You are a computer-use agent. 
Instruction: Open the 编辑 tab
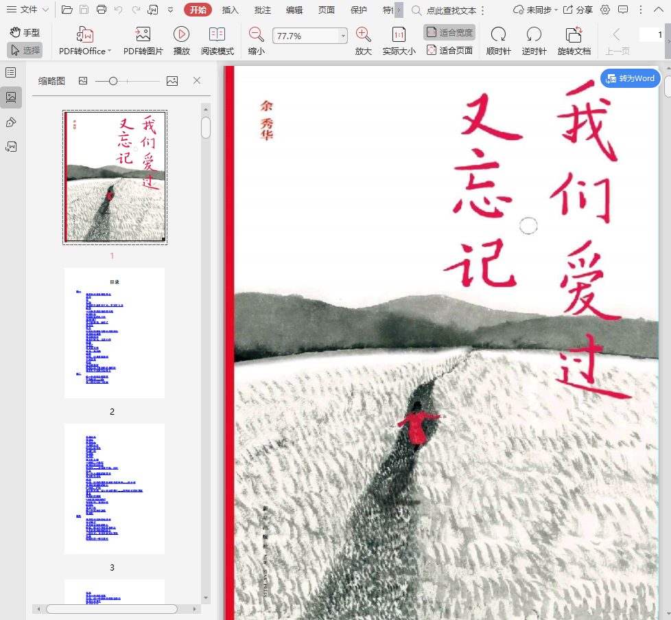(x=294, y=10)
